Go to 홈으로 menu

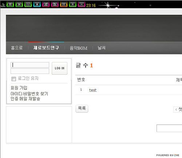coord(17,48)
